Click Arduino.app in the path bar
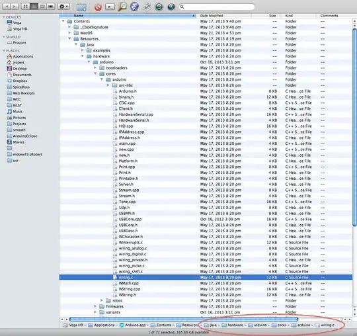 click(132, 325)
